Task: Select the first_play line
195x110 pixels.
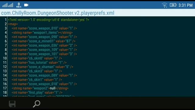Action: point(37,93)
